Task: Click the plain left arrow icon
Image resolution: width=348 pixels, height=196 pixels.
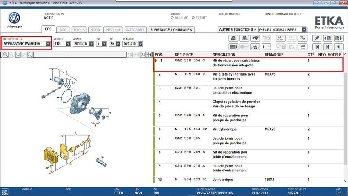Action: (x=339, y=47)
